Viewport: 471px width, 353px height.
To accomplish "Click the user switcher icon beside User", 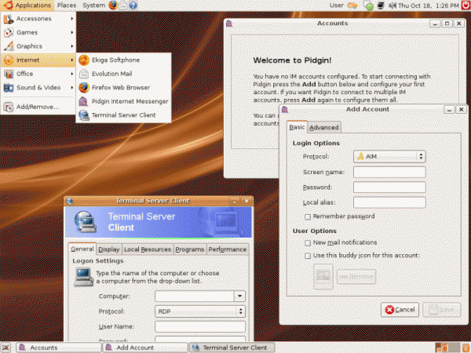I will click(x=352, y=5).
